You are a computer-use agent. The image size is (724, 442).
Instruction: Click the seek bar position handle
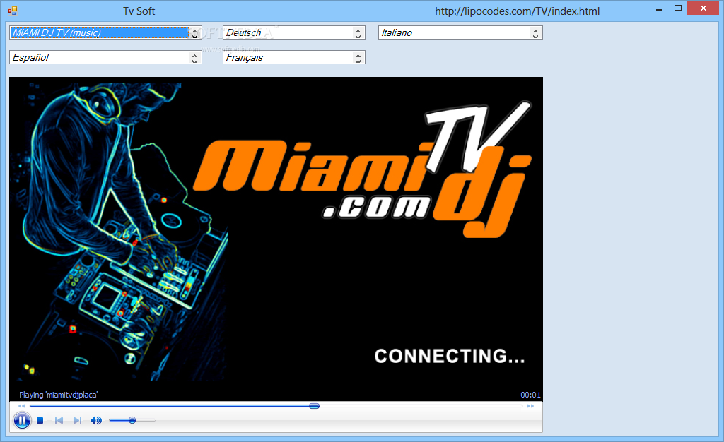pyautogui.click(x=314, y=406)
